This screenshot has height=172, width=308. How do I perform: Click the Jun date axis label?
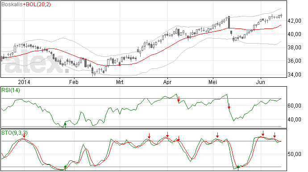coord(261,82)
